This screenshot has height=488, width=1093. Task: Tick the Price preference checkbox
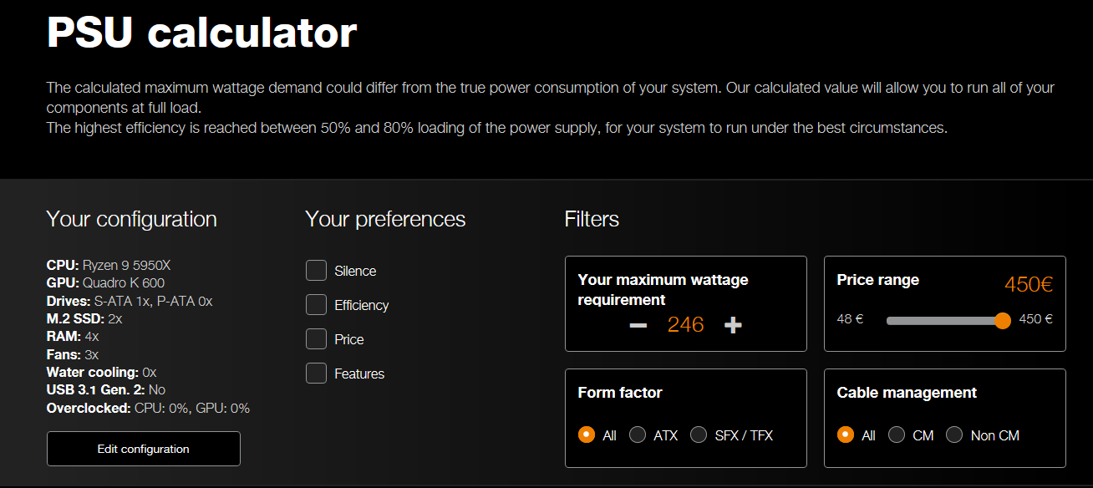coord(316,339)
